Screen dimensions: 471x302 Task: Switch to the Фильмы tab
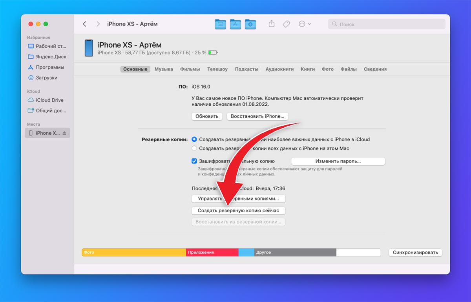[x=190, y=69]
